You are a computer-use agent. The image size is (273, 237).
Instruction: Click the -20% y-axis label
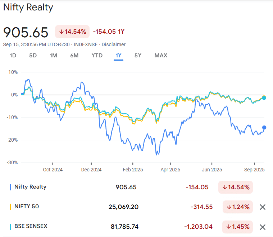(x=12, y=140)
